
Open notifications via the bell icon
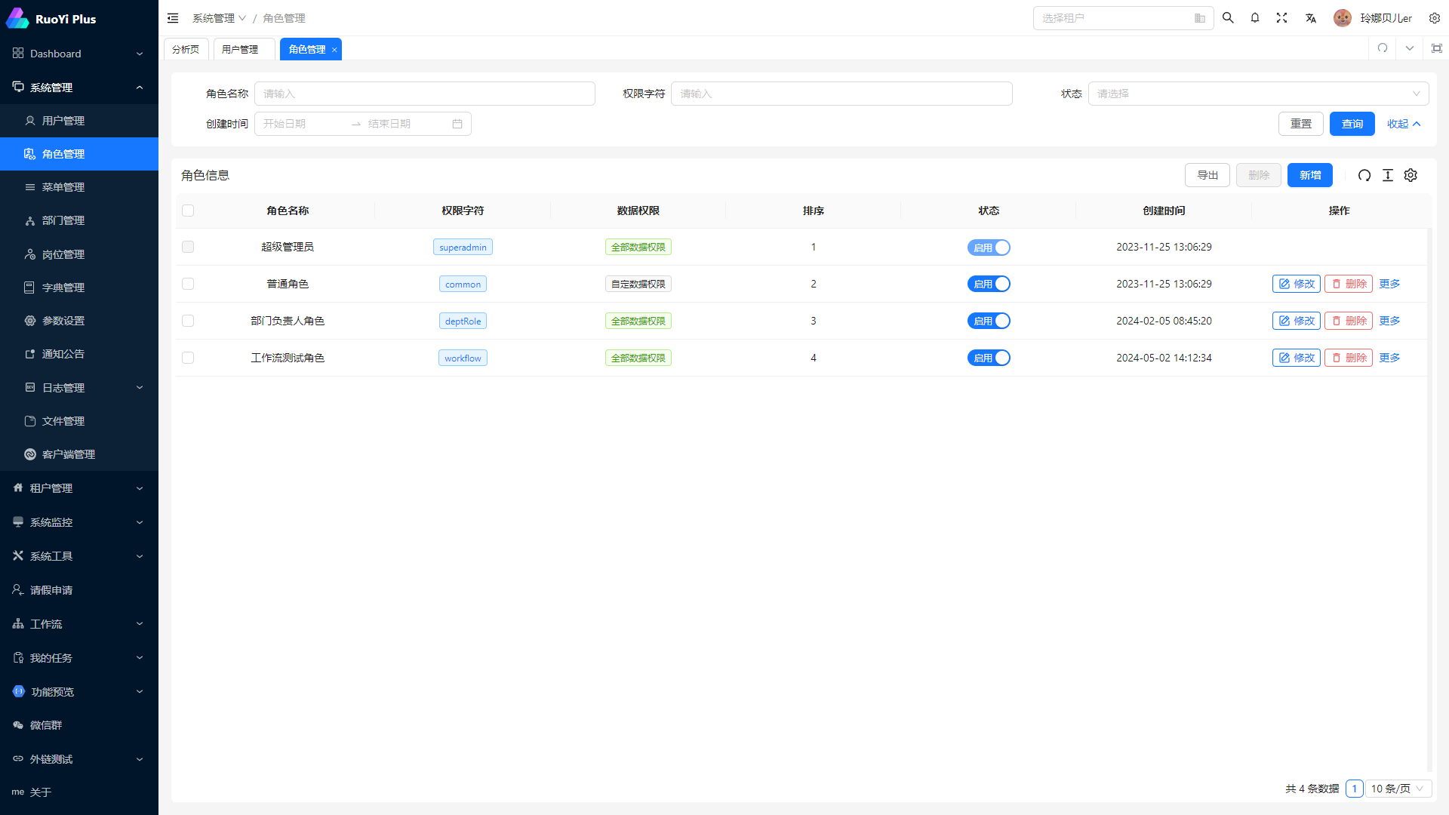1255,18
